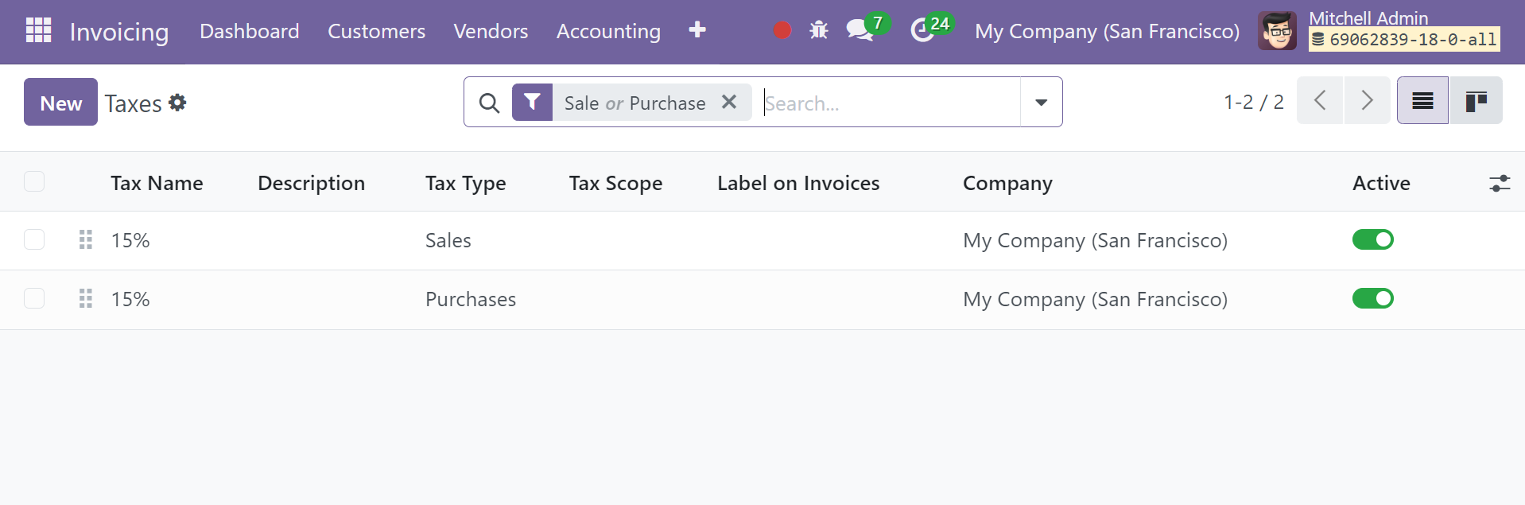The height and width of the screenshot is (505, 1525).
Task: Go to next page of records
Action: (x=1367, y=100)
